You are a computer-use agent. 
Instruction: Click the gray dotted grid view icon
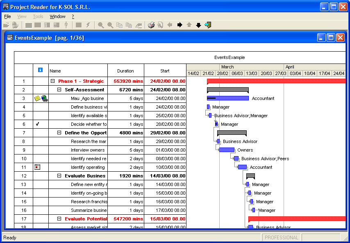click(57, 25)
